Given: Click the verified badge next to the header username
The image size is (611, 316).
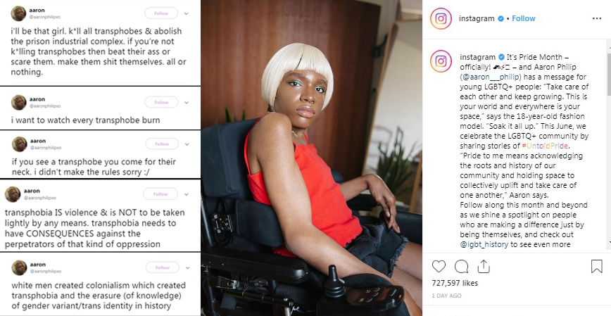Looking at the screenshot, I should (x=501, y=18).
